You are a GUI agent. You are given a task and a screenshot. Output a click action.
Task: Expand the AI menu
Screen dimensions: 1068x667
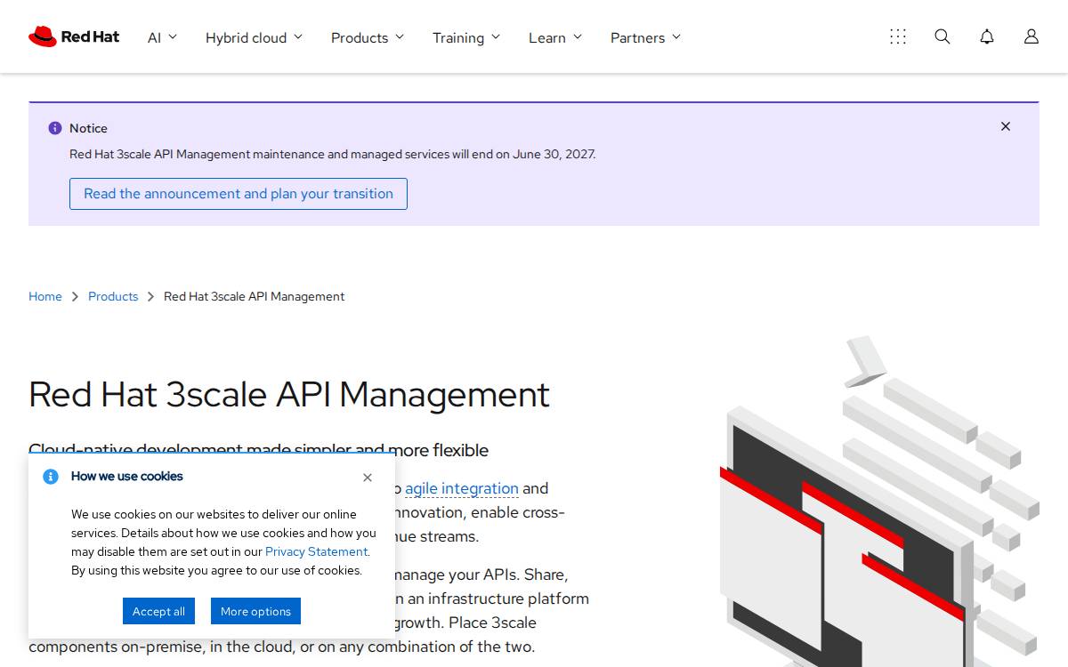tap(162, 37)
